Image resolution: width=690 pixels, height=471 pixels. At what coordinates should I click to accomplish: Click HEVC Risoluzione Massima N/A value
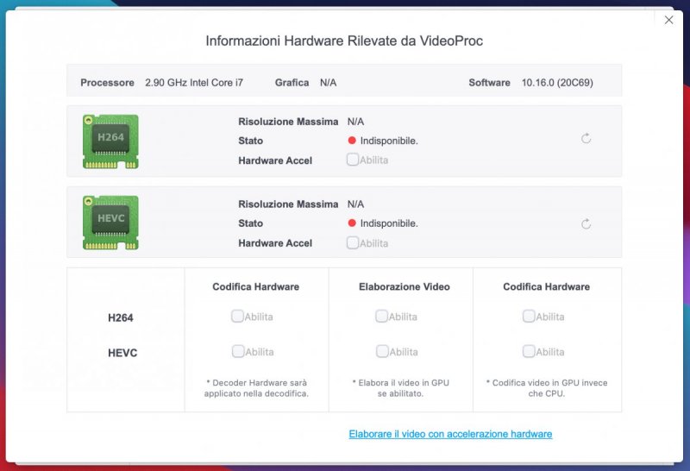355,204
